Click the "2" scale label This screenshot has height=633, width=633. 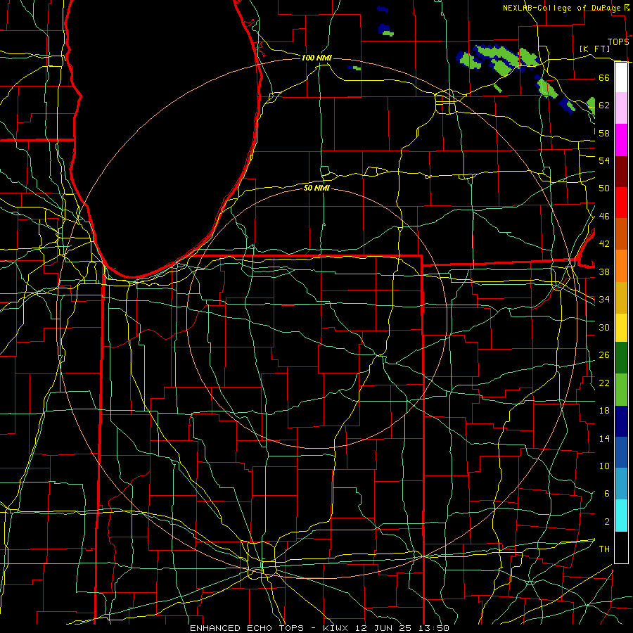point(606,522)
